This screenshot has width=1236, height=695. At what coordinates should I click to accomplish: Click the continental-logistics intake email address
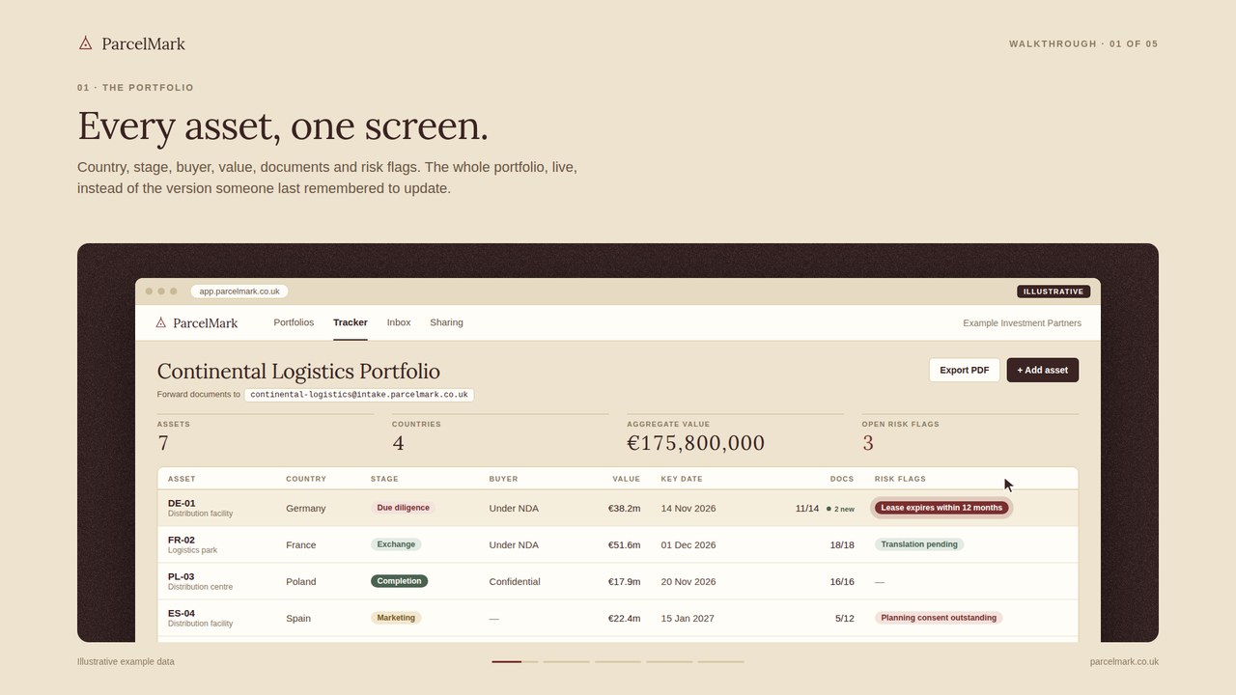click(x=359, y=395)
